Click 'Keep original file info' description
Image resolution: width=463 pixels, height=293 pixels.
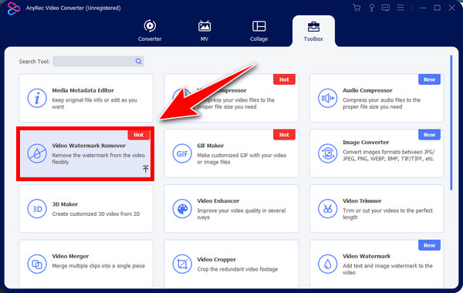click(x=94, y=103)
